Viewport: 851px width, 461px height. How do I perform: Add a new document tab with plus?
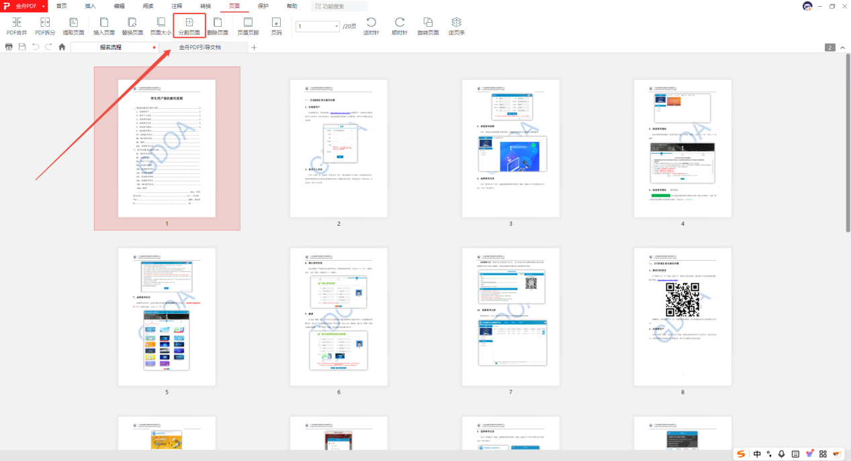[x=254, y=47]
